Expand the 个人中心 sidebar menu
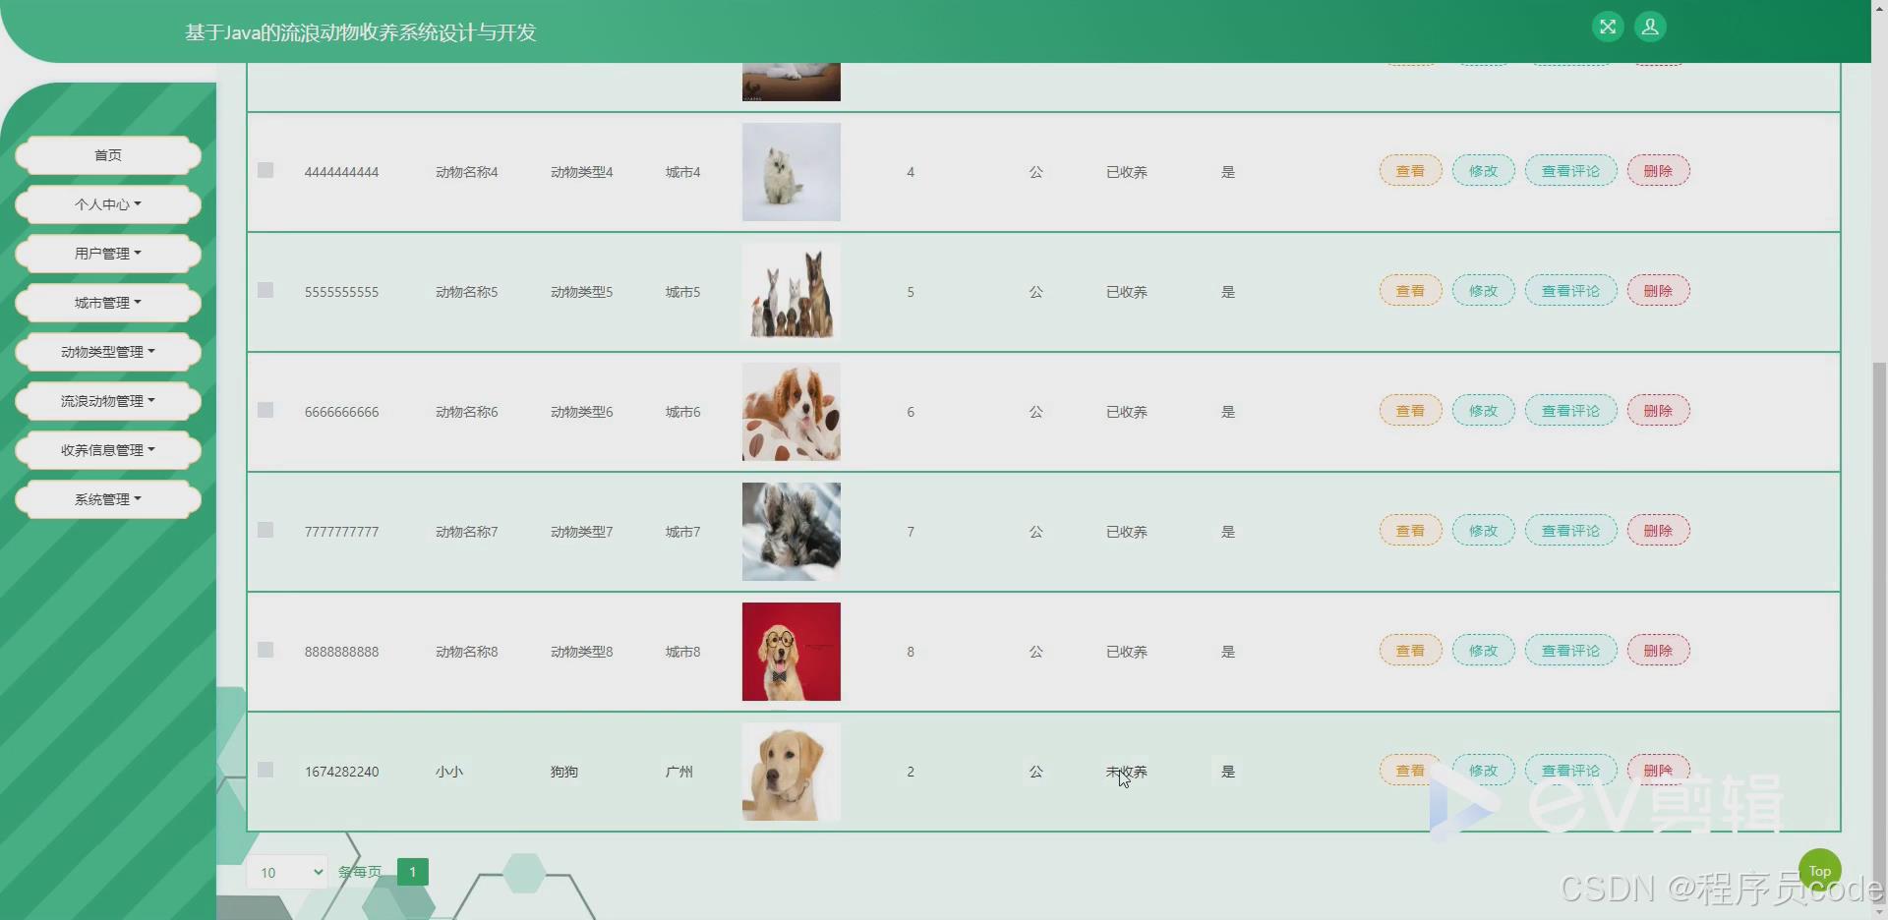 pyautogui.click(x=108, y=204)
